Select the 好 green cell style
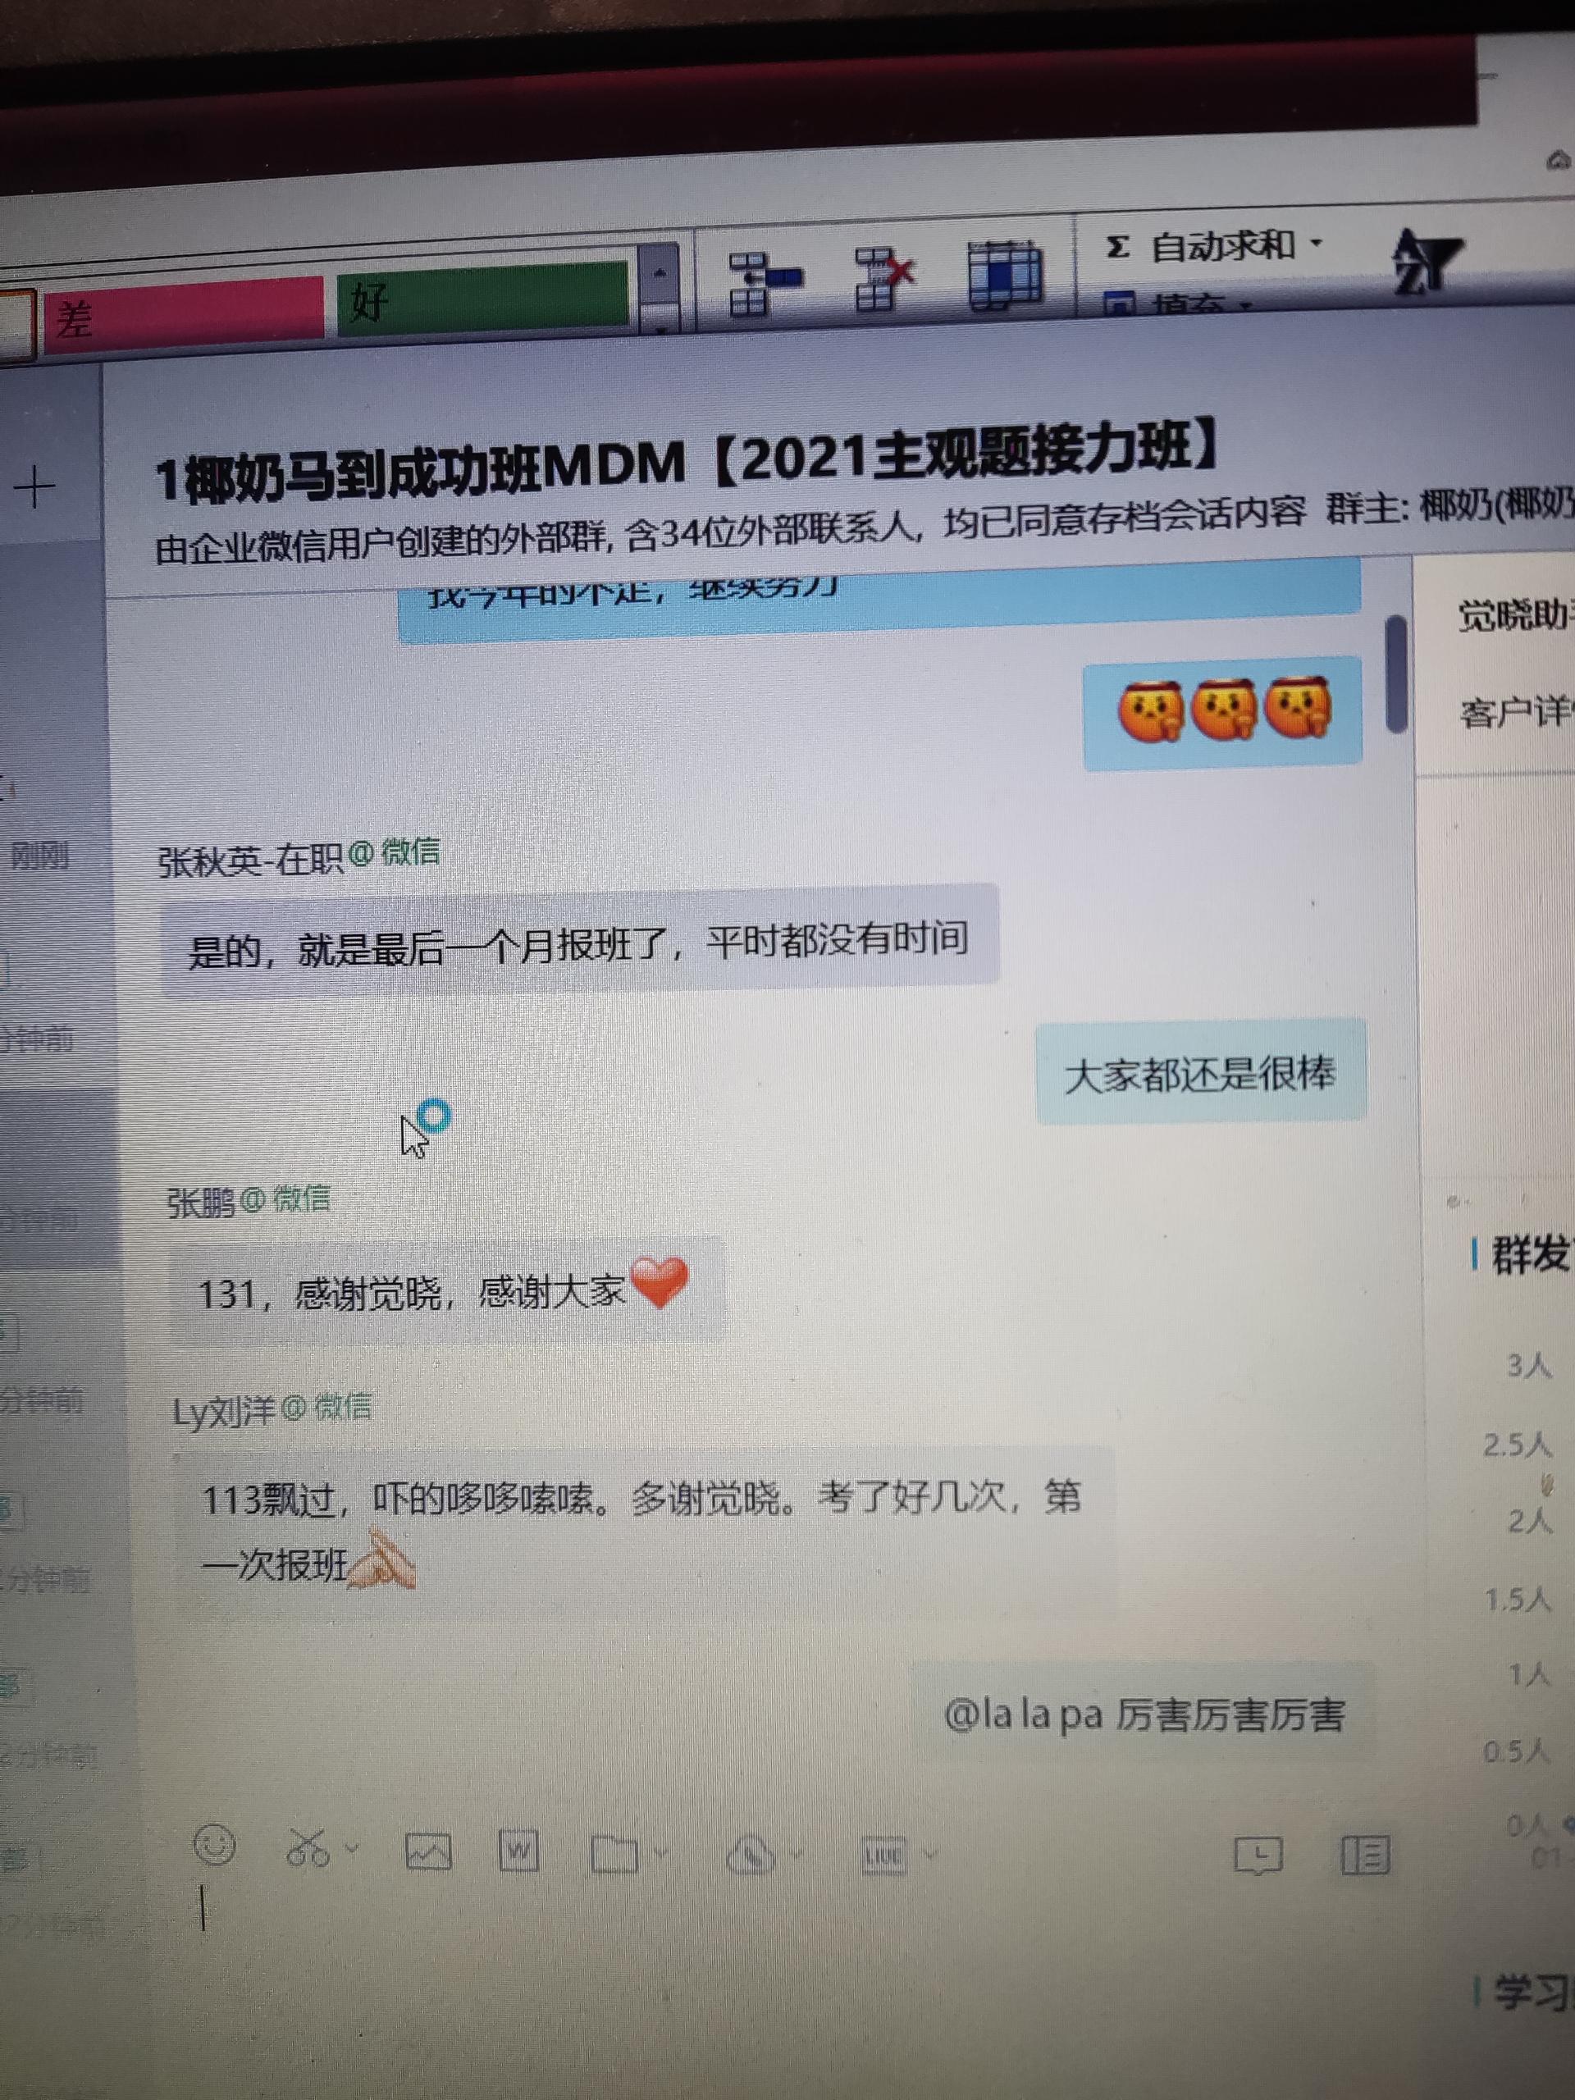Viewport: 1575px width, 2100px height. click(482, 299)
